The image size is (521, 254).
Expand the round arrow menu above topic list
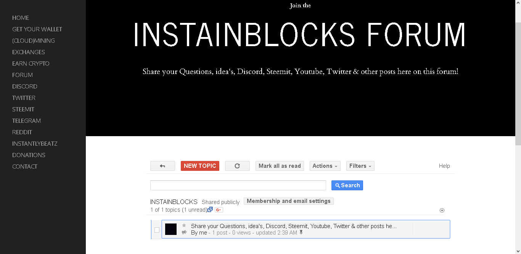(442, 210)
